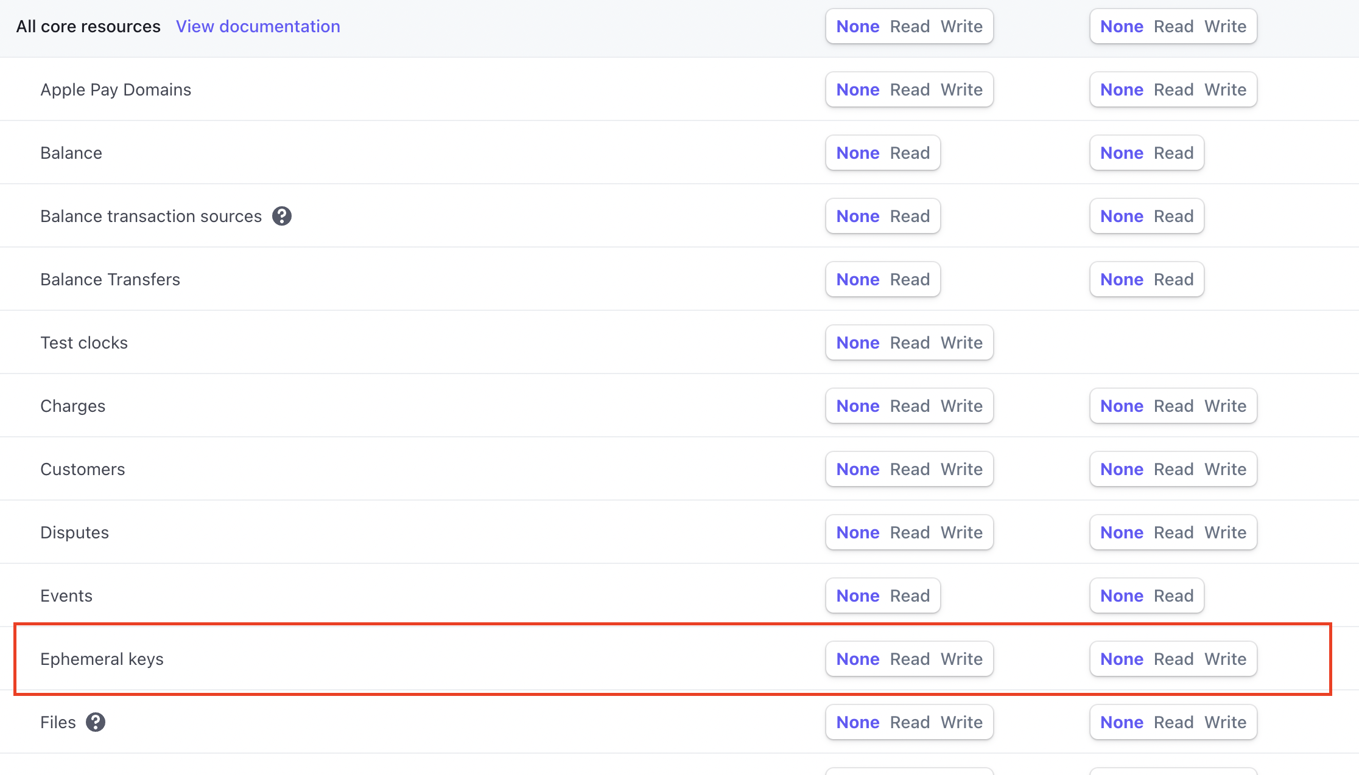1359x775 pixels.
Task: Set All core resources second column to Write
Action: coord(1225,26)
